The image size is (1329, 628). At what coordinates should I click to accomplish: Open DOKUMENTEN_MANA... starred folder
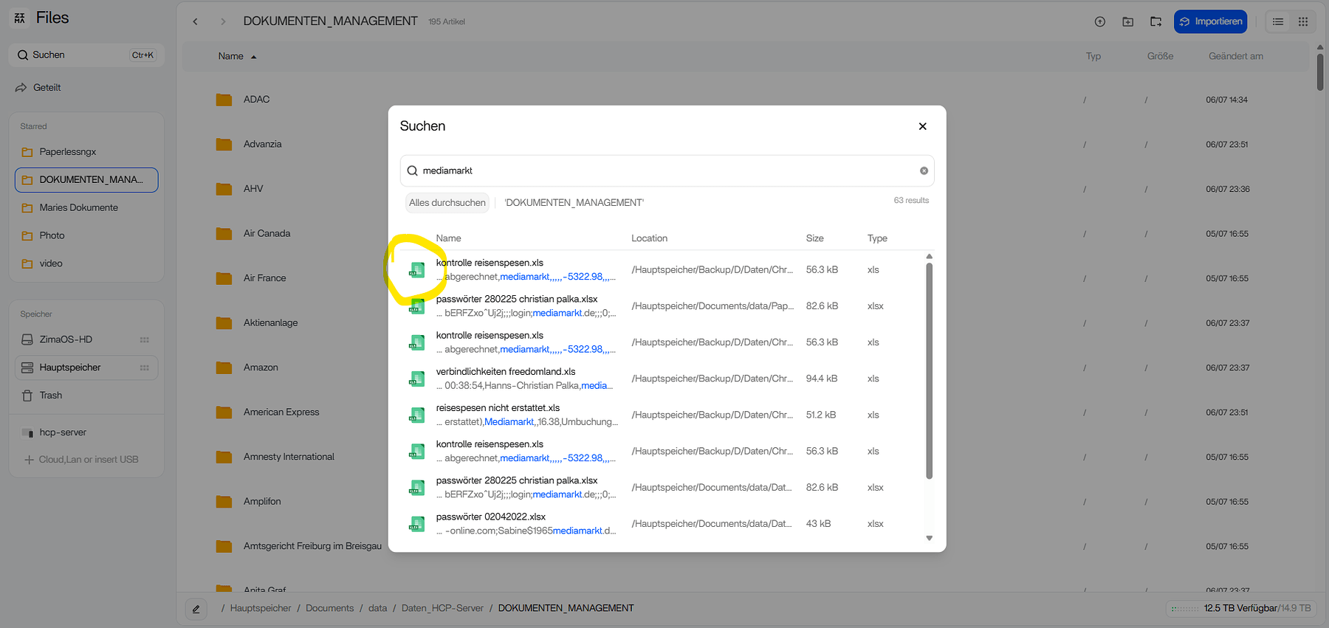coord(86,180)
